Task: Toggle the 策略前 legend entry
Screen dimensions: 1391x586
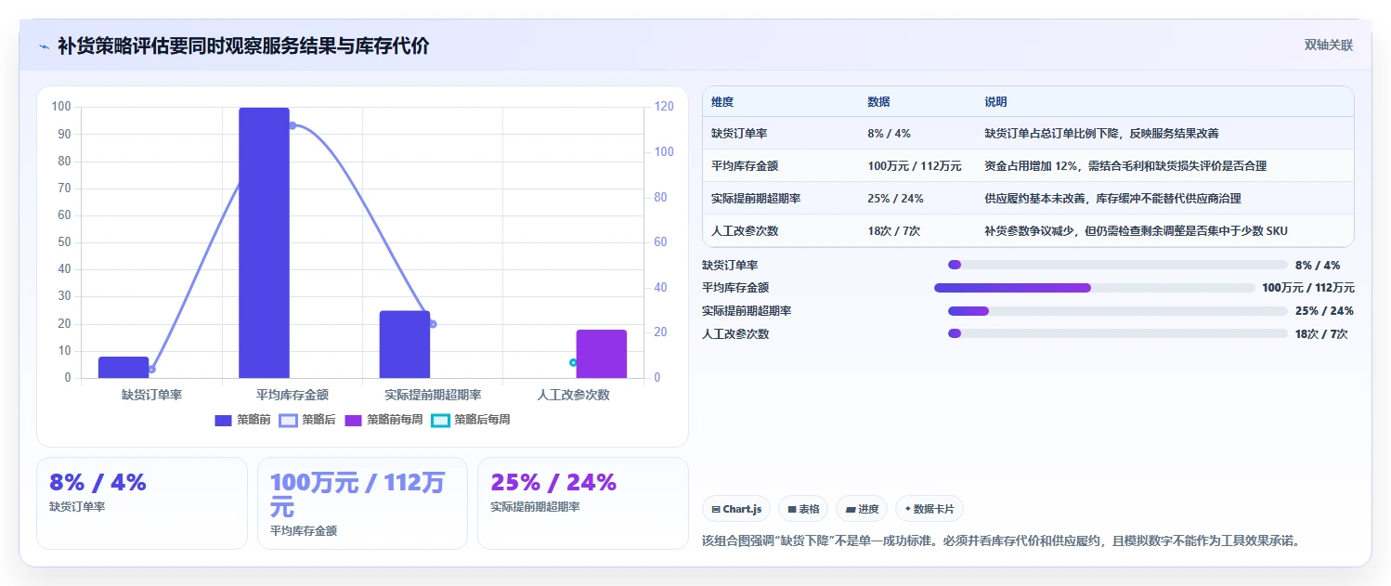Action: pos(242,420)
